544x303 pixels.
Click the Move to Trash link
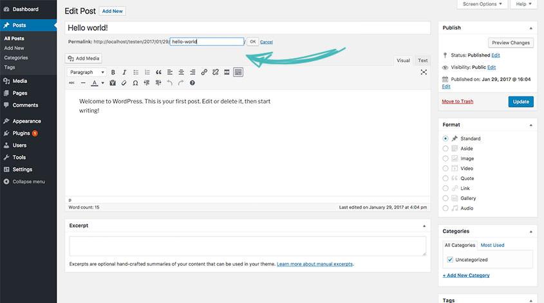457,102
